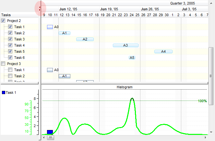Viewport: 215px width, 141px height.
Task: Enable the Project 3 checkbox
Action: [x=4, y=64]
